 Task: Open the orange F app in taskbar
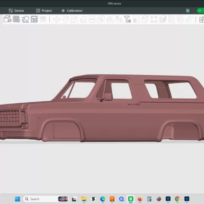pyautogui.click(x=112, y=199)
